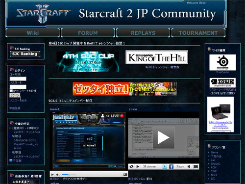Image resolution: width=245 pixels, height=184 pixels.
Task: Follow the BBS link under the right stream
Action: tap(133, 179)
